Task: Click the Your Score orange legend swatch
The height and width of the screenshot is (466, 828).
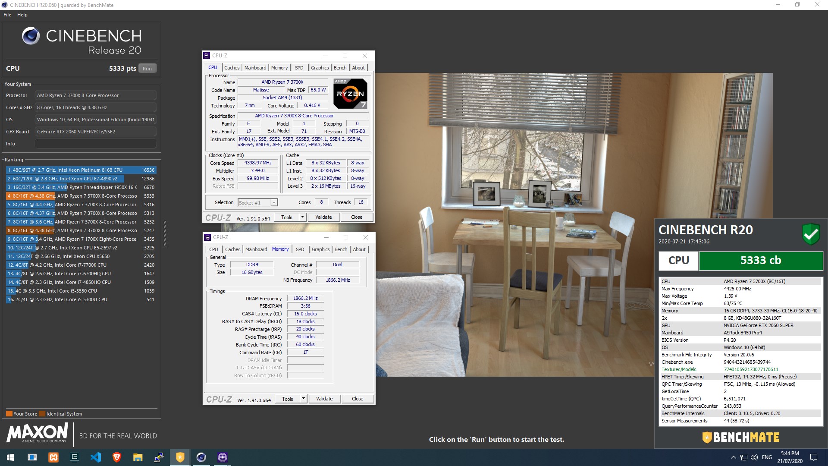Action: click(9, 413)
